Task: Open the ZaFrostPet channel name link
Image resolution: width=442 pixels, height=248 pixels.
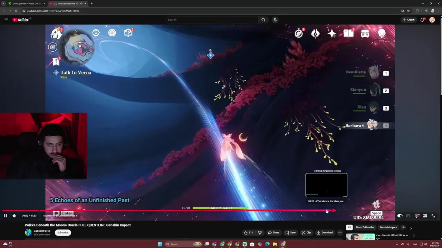Action: click(41, 231)
